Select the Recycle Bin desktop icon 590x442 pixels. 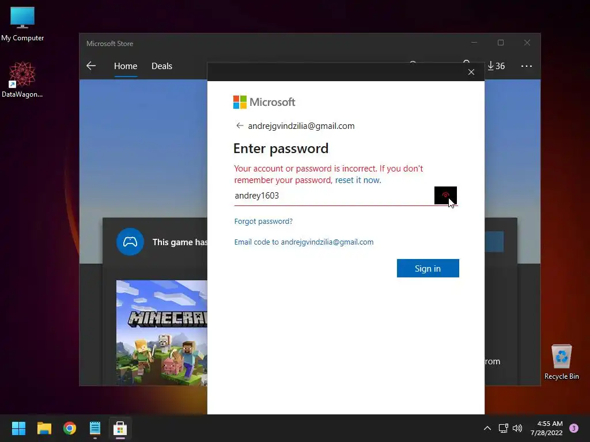561,362
